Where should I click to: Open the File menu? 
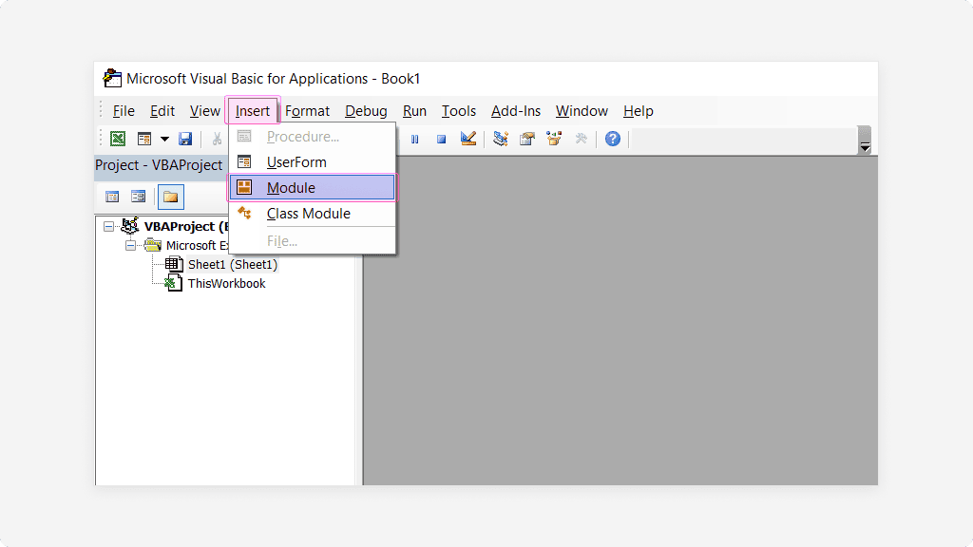pos(124,111)
